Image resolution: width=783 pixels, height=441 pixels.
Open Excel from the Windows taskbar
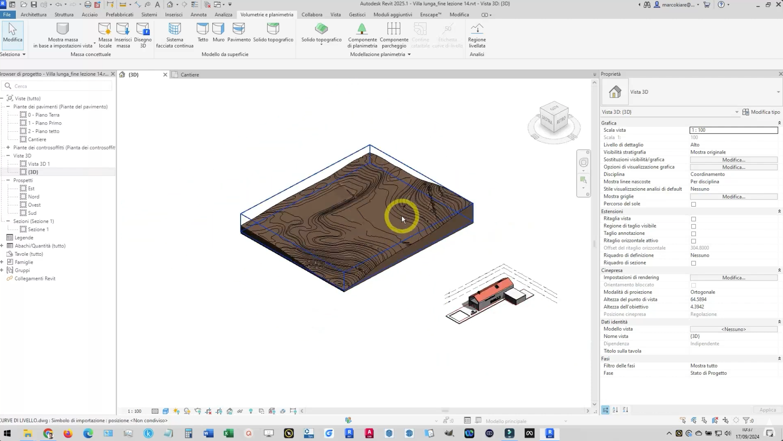coord(229,433)
